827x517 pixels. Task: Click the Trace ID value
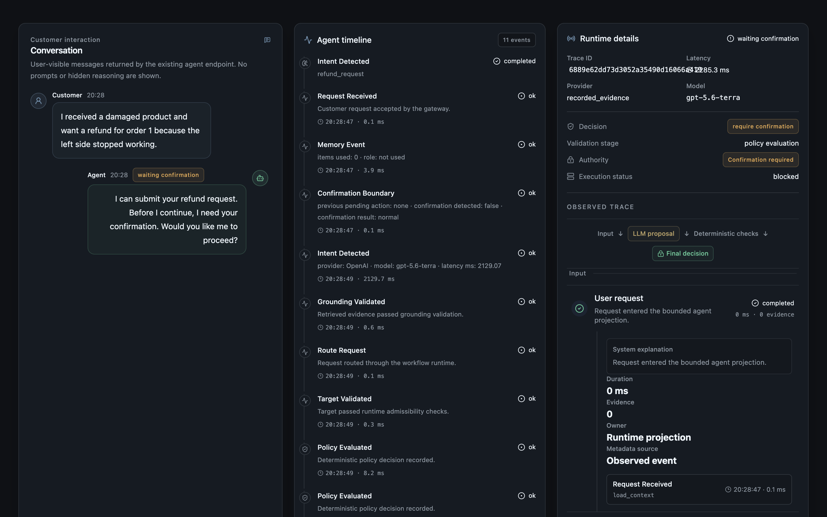(x=635, y=70)
